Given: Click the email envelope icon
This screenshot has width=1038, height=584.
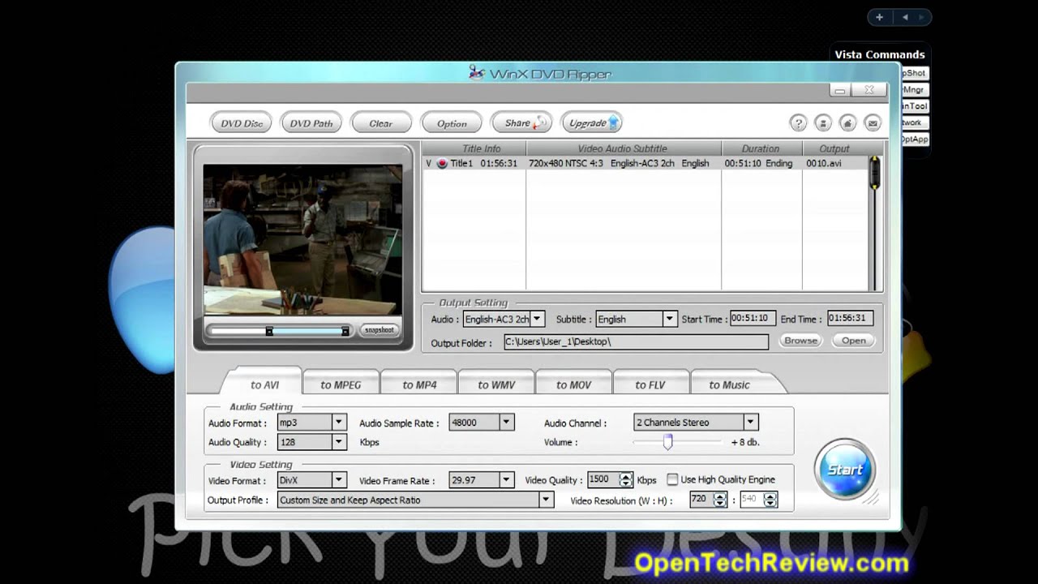Looking at the screenshot, I should [873, 123].
